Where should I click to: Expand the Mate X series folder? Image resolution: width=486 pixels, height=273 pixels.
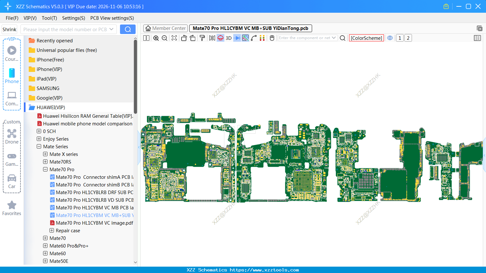click(x=45, y=154)
